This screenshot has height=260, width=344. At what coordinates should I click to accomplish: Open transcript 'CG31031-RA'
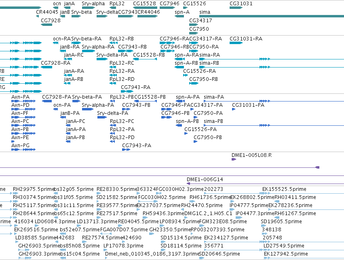246,39
